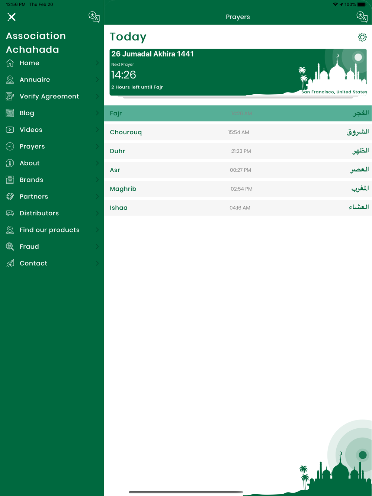372x496 pixels.
Task: Tap the Today heading
Action: click(x=128, y=36)
